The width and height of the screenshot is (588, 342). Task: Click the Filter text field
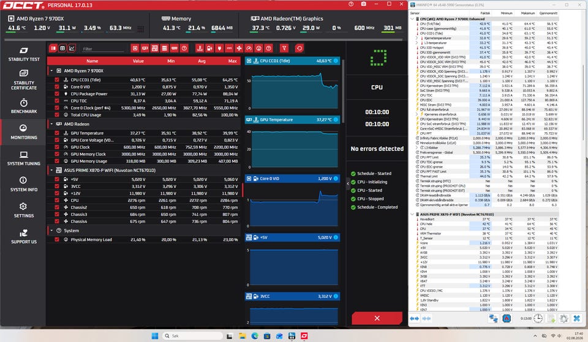[103, 49]
